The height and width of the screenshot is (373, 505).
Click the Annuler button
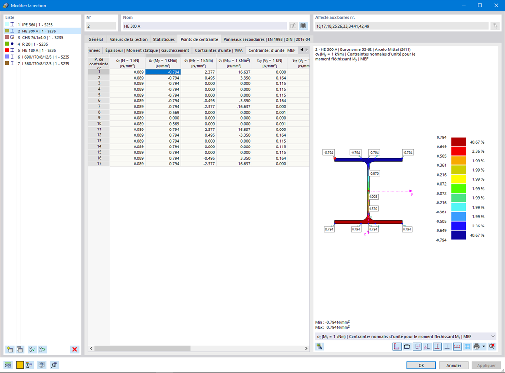point(454,365)
